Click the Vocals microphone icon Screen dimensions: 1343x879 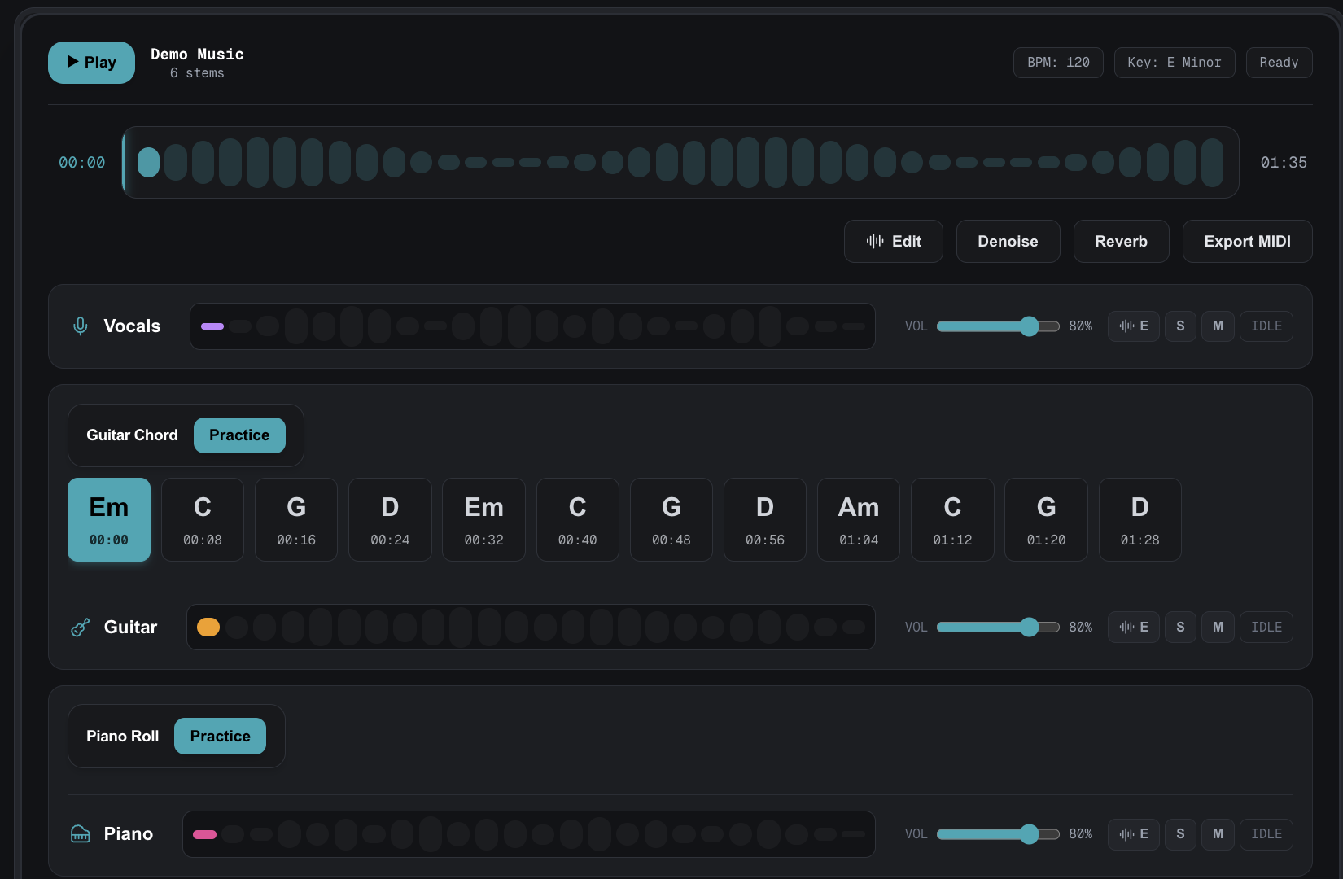[x=81, y=326]
